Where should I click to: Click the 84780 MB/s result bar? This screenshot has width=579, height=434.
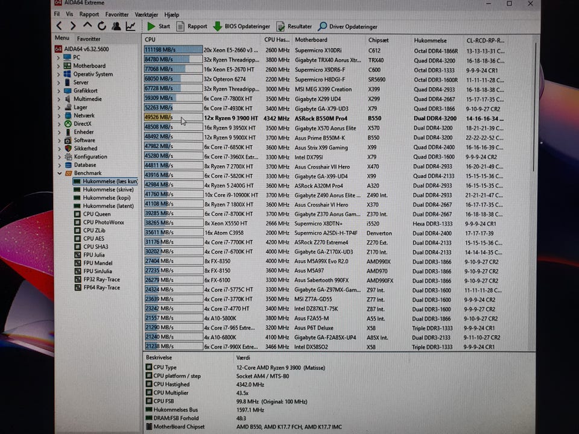(173, 59)
